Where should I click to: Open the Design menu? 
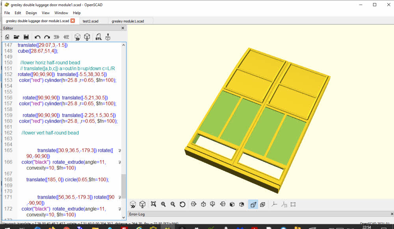click(31, 13)
